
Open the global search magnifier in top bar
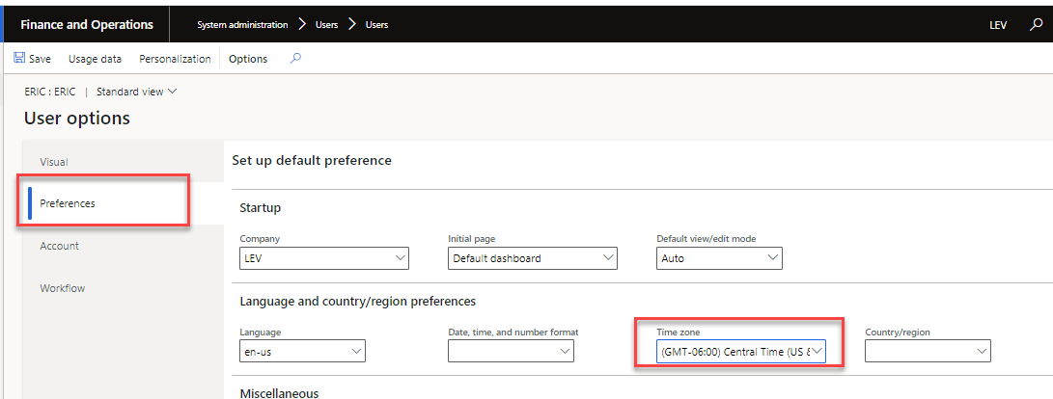(x=1037, y=25)
